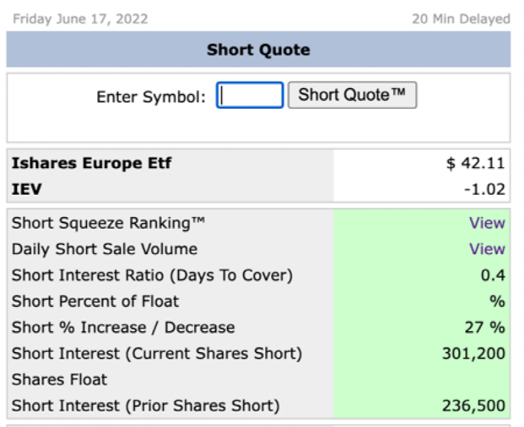Click the Short Interest Ratio value 0.4
This screenshot has width=524, height=427.
click(x=493, y=275)
